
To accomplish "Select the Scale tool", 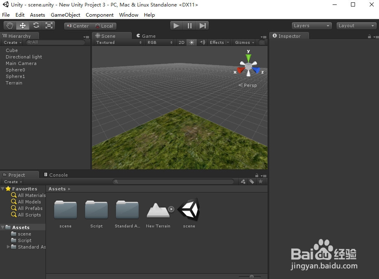I will point(49,26).
